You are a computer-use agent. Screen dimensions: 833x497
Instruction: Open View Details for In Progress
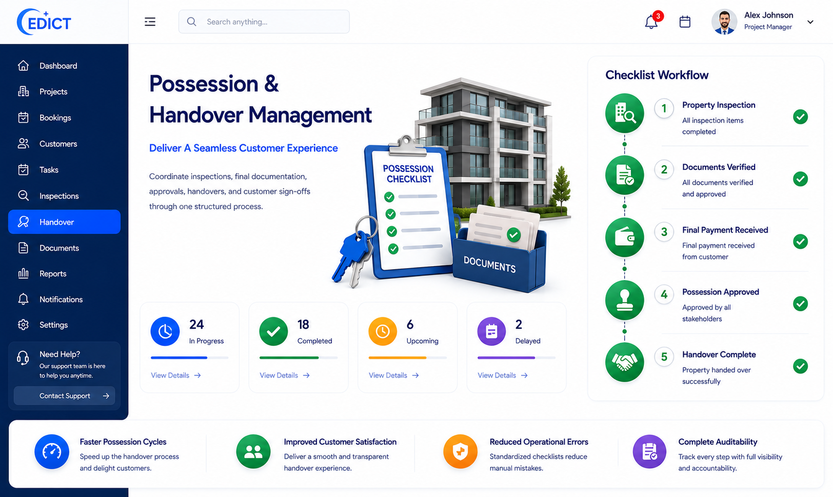point(176,375)
